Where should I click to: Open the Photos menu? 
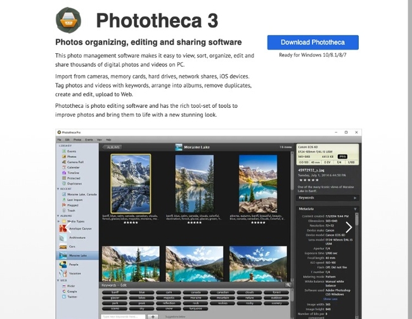tap(77, 140)
